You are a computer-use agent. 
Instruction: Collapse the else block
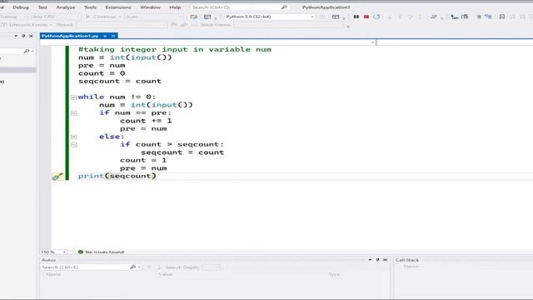[73, 137]
